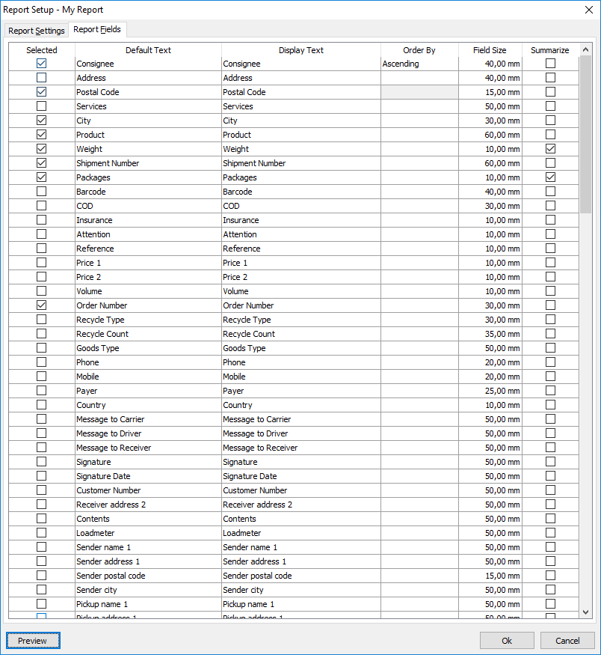Enable Summarize for Shipment Number
Image resolution: width=601 pixels, height=655 pixels.
point(550,163)
